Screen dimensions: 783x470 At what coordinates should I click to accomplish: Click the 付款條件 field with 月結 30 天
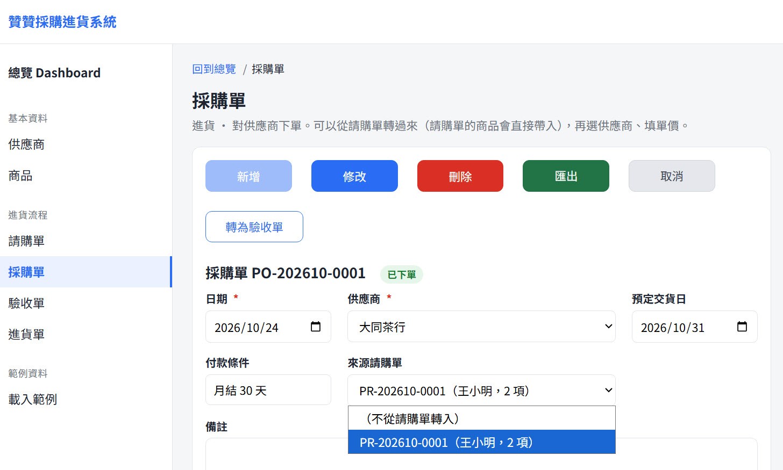click(268, 390)
